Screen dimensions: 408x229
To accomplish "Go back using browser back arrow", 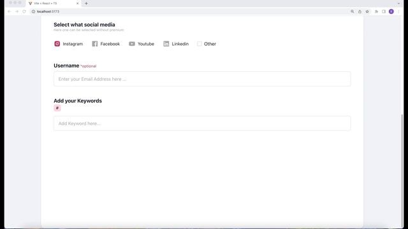I will 10,11.
